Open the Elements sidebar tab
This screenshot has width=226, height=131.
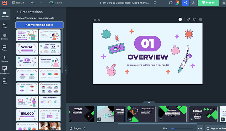(5, 37)
